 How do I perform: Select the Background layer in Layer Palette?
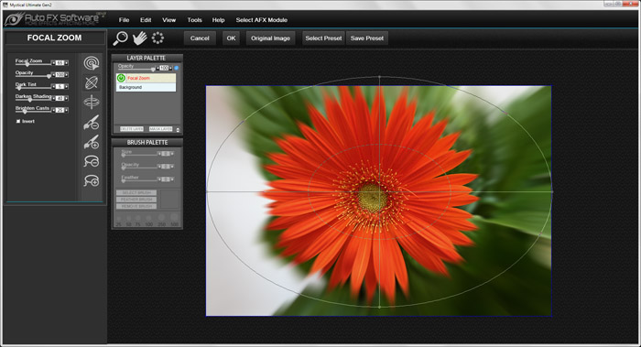(146, 87)
